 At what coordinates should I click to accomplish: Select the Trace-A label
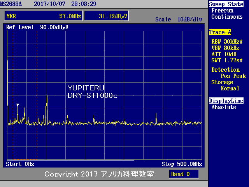pyautogui.click(x=220, y=32)
